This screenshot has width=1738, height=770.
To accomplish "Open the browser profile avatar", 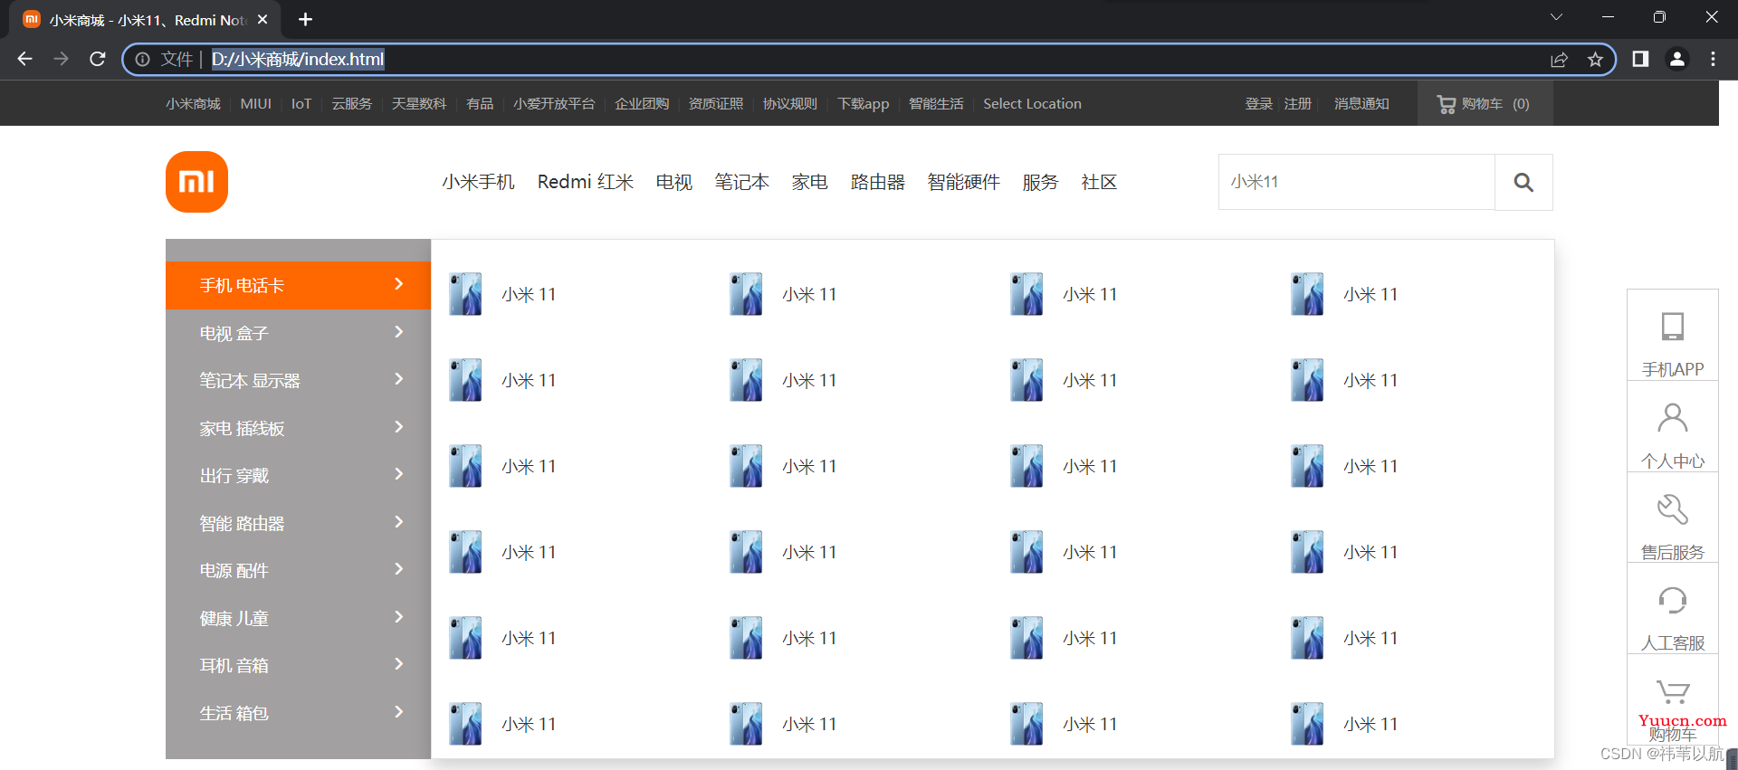I will point(1676,59).
